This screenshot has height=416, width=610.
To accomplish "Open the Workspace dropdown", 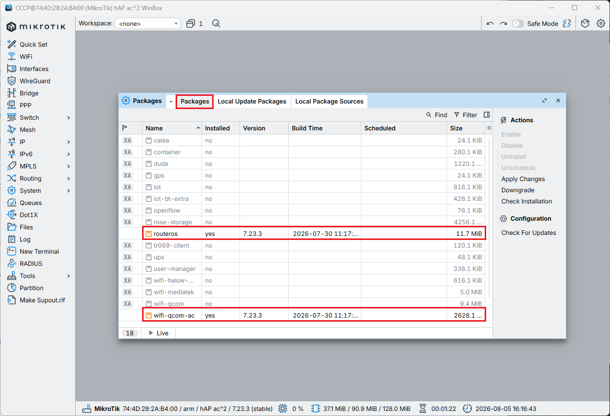I will [x=148, y=23].
